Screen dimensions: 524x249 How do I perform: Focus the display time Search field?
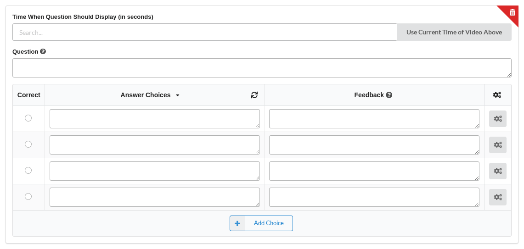pyautogui.click(x=204, y=32)
